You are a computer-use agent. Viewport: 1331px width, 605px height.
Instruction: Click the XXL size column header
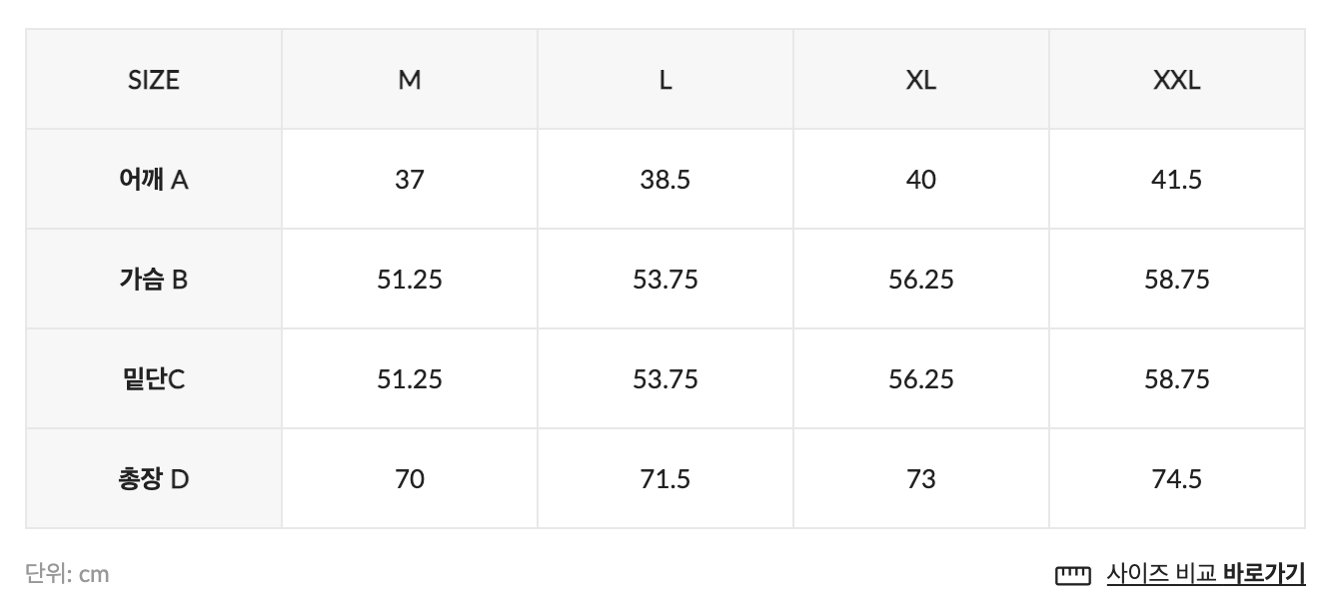1177,80
